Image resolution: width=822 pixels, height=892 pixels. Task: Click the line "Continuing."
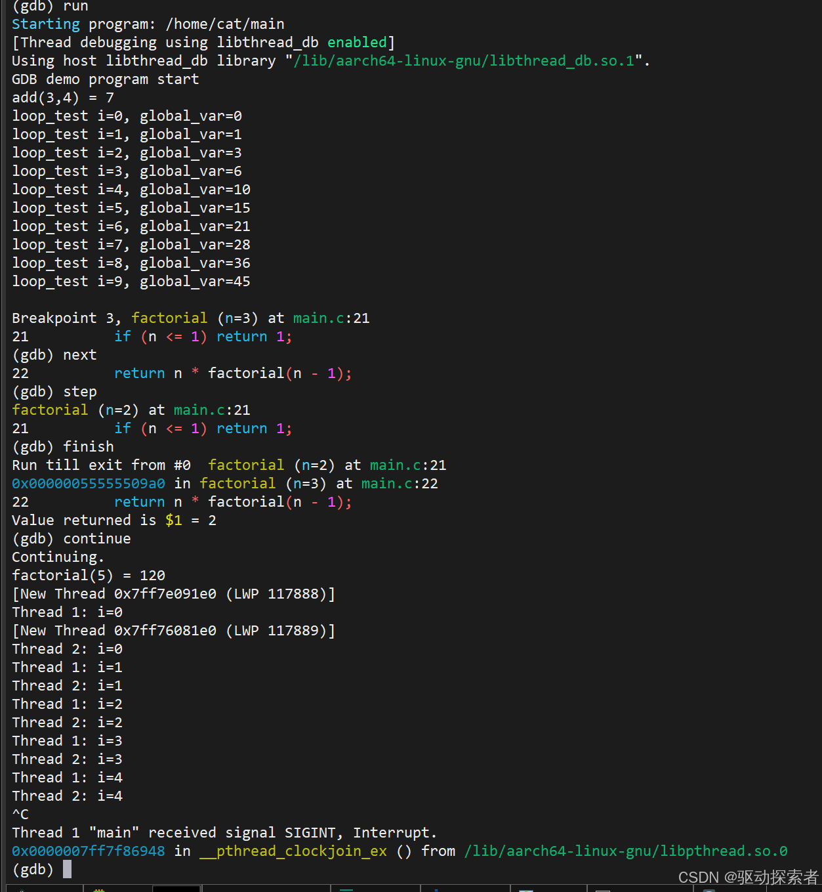click(58, 557)
